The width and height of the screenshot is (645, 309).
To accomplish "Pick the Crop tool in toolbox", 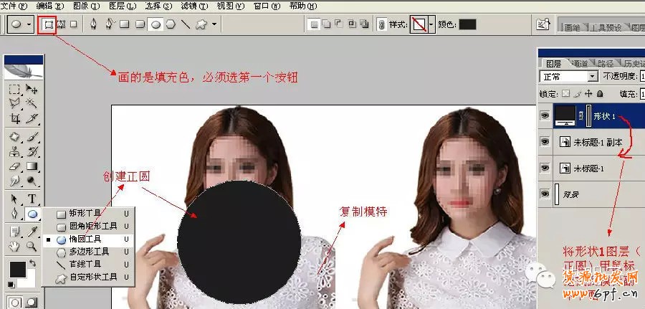I will click(x=14, y=119).
